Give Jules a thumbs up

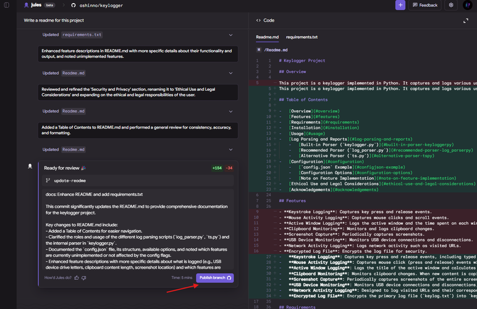(x=77, y=277)
